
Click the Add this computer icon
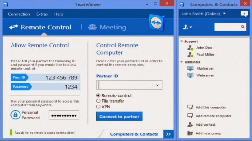pos(190,107)
